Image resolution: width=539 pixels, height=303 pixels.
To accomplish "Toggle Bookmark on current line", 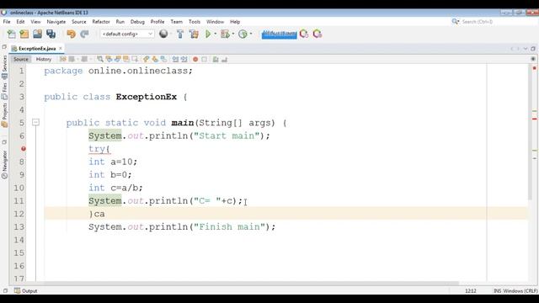I will coord(163,60).
